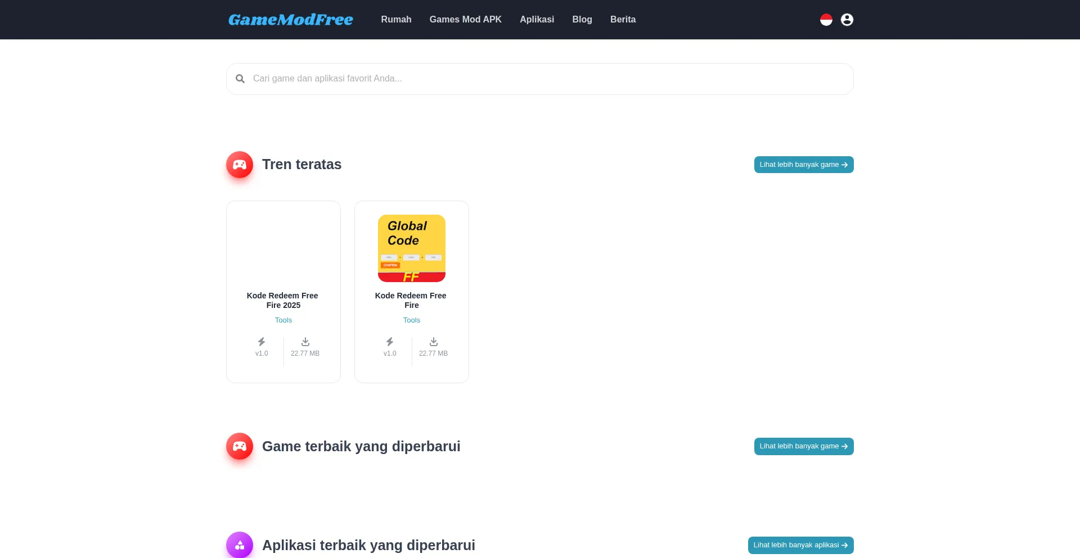Click Tools category under Kode Redeem Free Fire
This screenshot has width=1080, height=558.
[x=411, y=320]
